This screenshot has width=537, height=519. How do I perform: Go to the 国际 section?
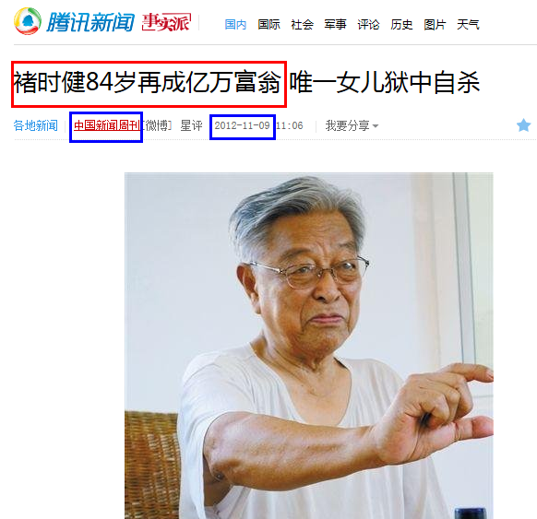268,25
